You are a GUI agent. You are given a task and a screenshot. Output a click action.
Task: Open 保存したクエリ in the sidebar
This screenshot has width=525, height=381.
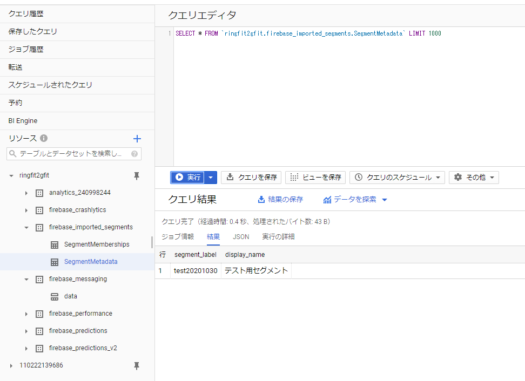[x=77, y=32]
